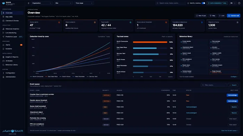Click the Predictive Layer icon

(x=3, y=37)
